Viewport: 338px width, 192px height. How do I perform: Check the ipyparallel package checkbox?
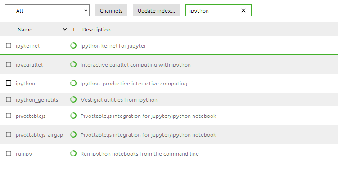(9, 64)
